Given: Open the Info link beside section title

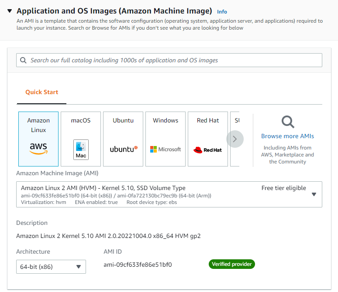Looking at the screenshot, I should pos(222,12).
